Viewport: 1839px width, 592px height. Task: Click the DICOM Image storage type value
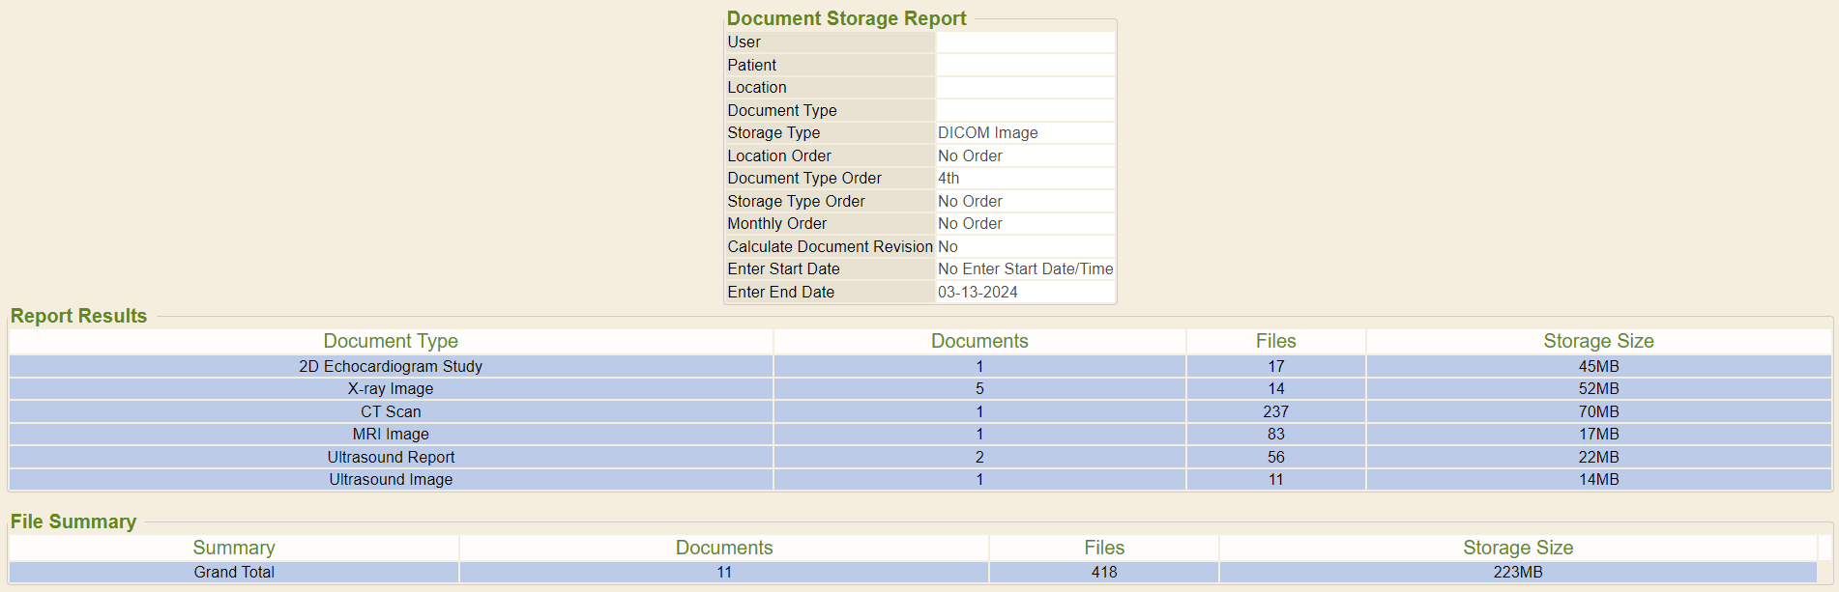[987, 133]
